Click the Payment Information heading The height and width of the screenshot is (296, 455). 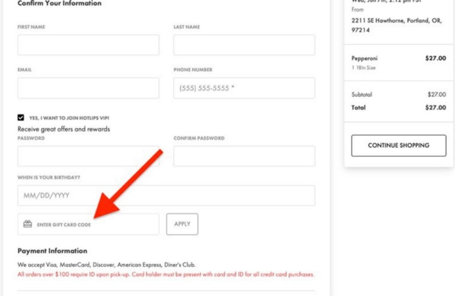click(x=52, y=251)
